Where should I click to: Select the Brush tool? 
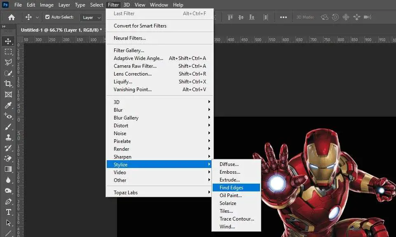tap(8, 127)
